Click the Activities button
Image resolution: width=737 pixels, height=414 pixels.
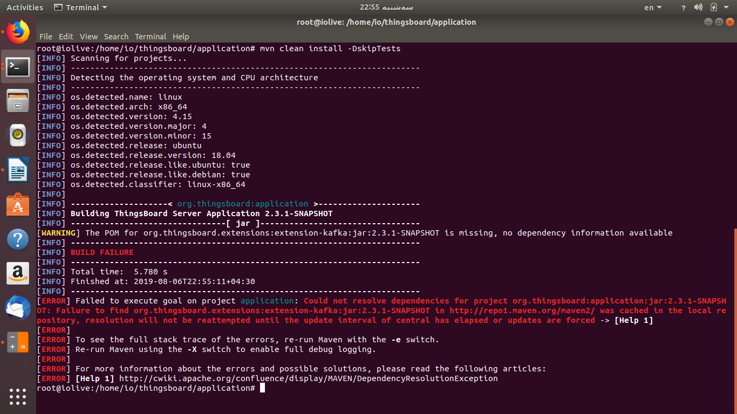click(25, 8)
